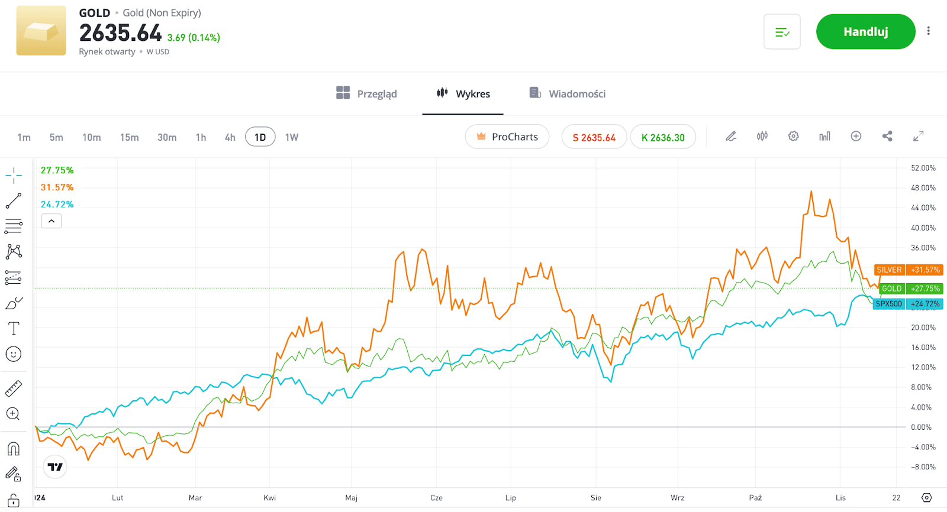947x512 pixels.
Task: Select the trend line drawing tool
Action: 14,201
